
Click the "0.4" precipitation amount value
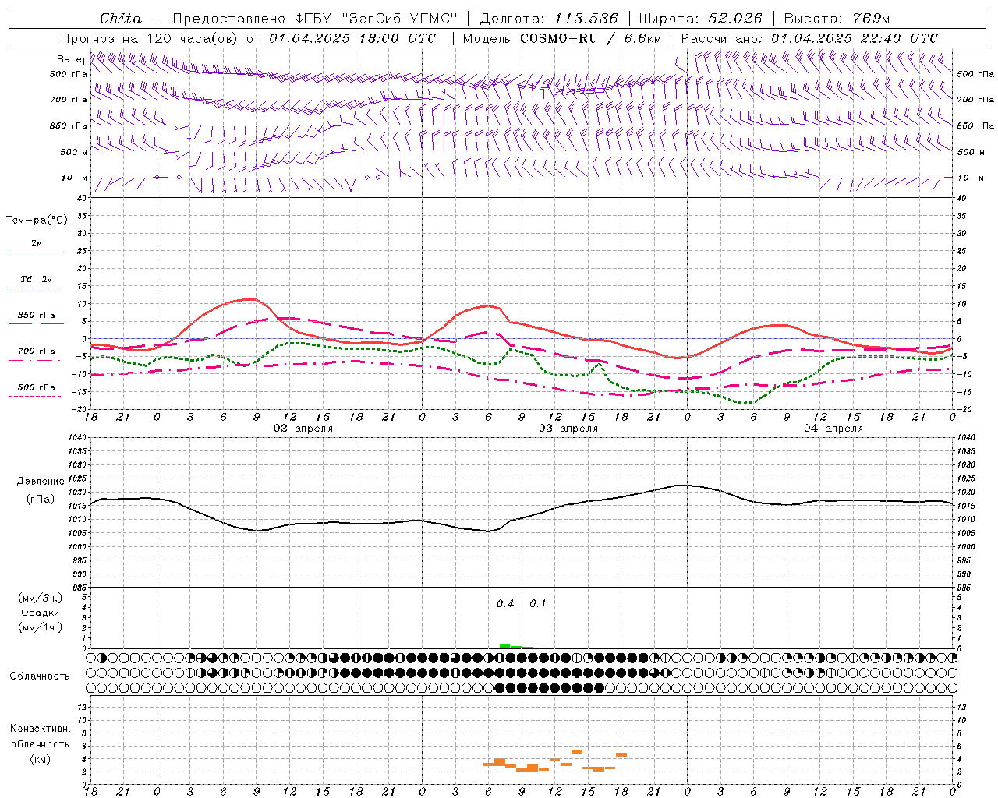[505, 604]
